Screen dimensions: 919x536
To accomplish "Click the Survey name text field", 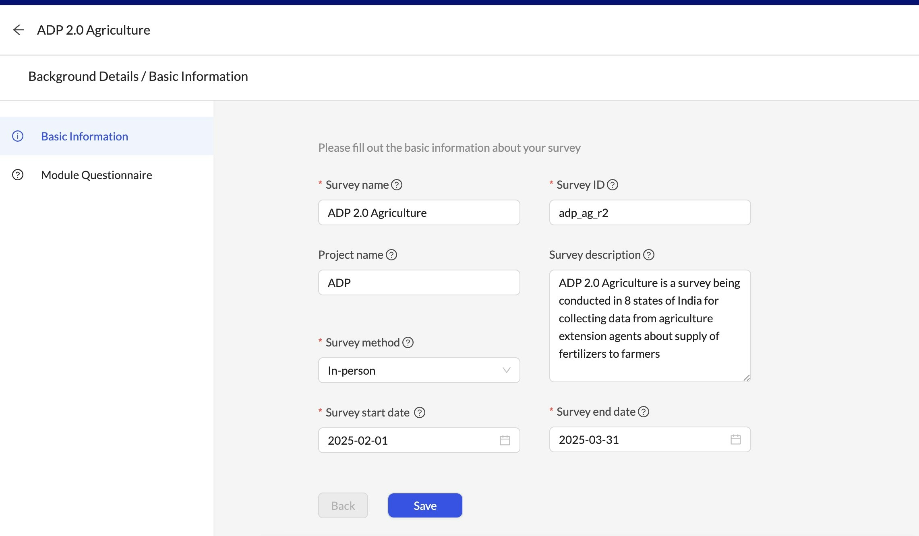I will pos(419,212).
